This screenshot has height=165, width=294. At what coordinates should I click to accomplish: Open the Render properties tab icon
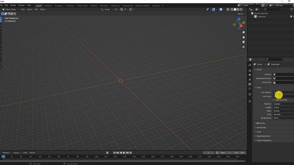coord(250,71)
